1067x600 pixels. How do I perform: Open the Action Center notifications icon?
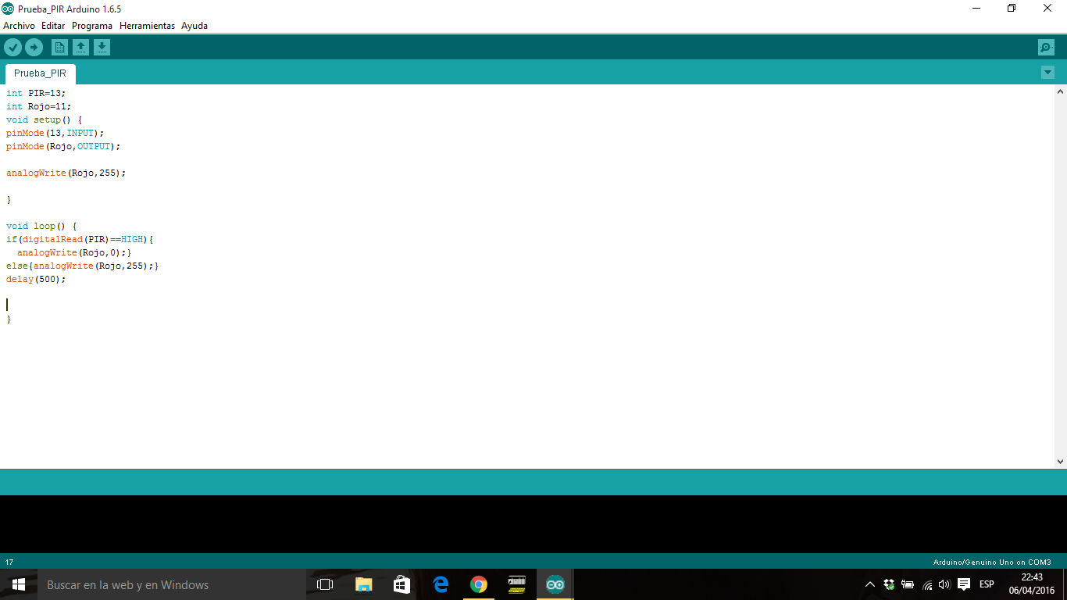[964, 584]
